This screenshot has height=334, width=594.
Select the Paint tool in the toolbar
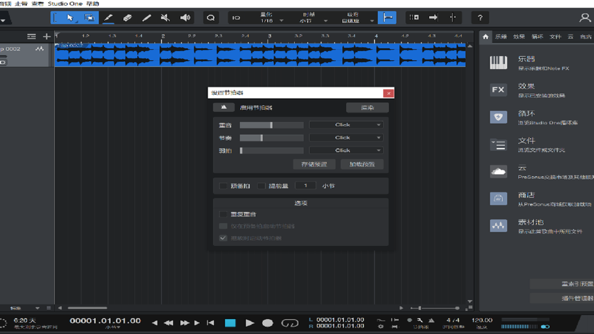[x=108, y=17]
